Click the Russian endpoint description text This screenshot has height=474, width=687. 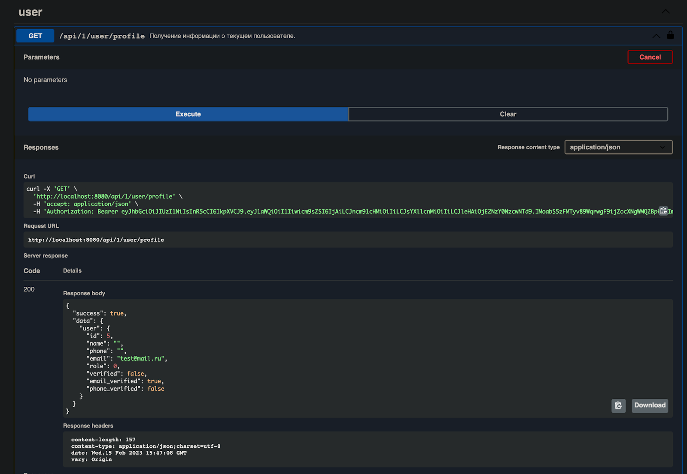222,36
